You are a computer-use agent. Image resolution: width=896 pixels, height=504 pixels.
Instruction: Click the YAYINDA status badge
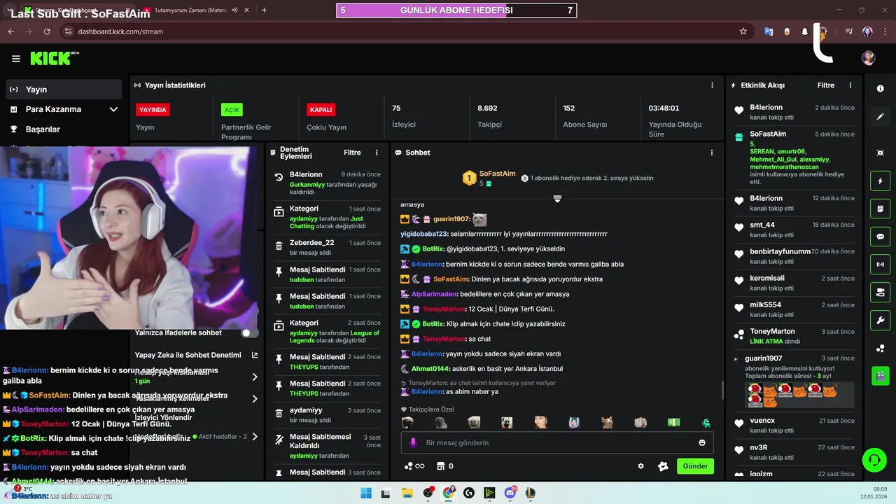[x=153, y=110]
